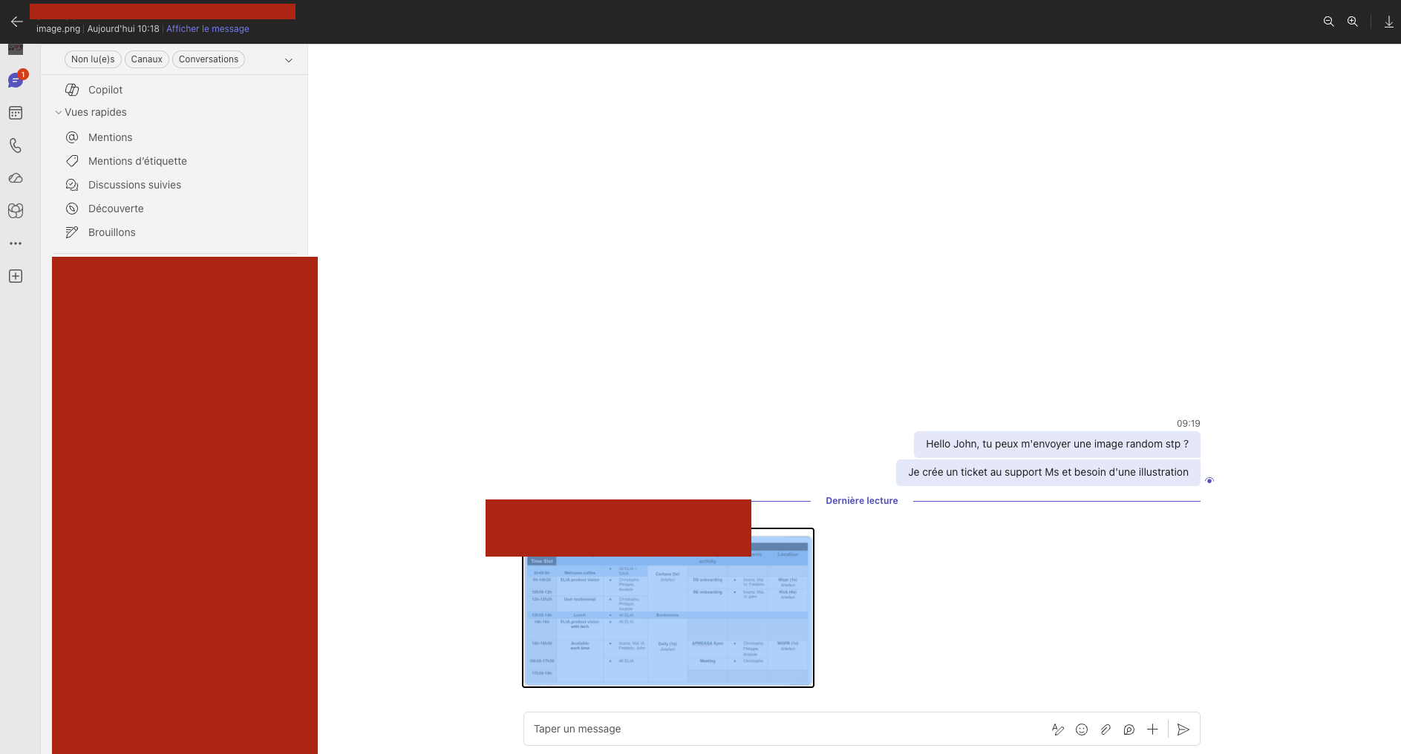Viewport: 1401px width, 754px height.
Task: Click the 09:19 timestamp
Action: coord(1188,424)
